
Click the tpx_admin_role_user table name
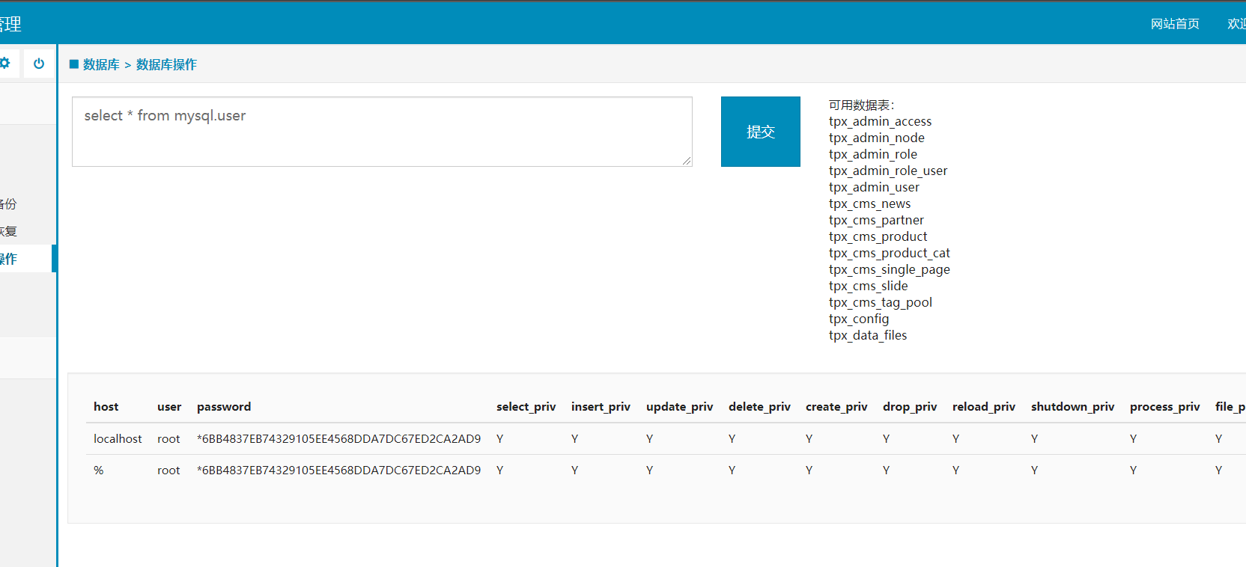pos(888,171)
